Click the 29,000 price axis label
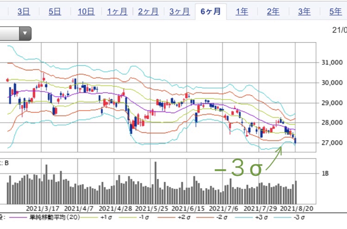The width and height of the screenshot is (347, 229). coord(332,103)
